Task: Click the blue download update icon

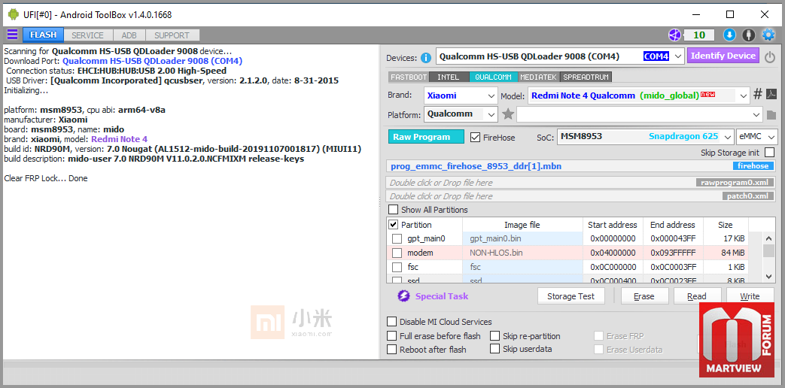Action: coord(729,35)
